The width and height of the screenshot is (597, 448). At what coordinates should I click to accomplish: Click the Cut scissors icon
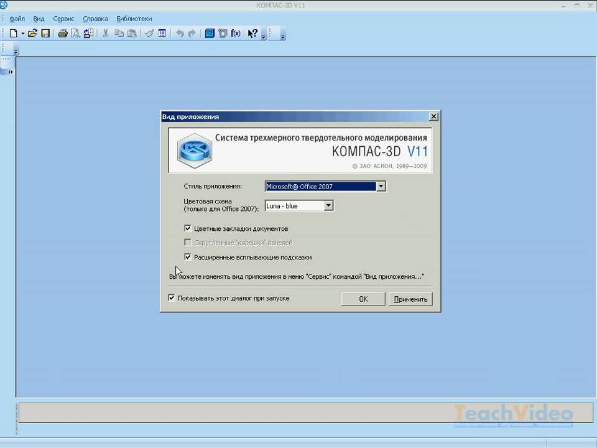[106, 34]
